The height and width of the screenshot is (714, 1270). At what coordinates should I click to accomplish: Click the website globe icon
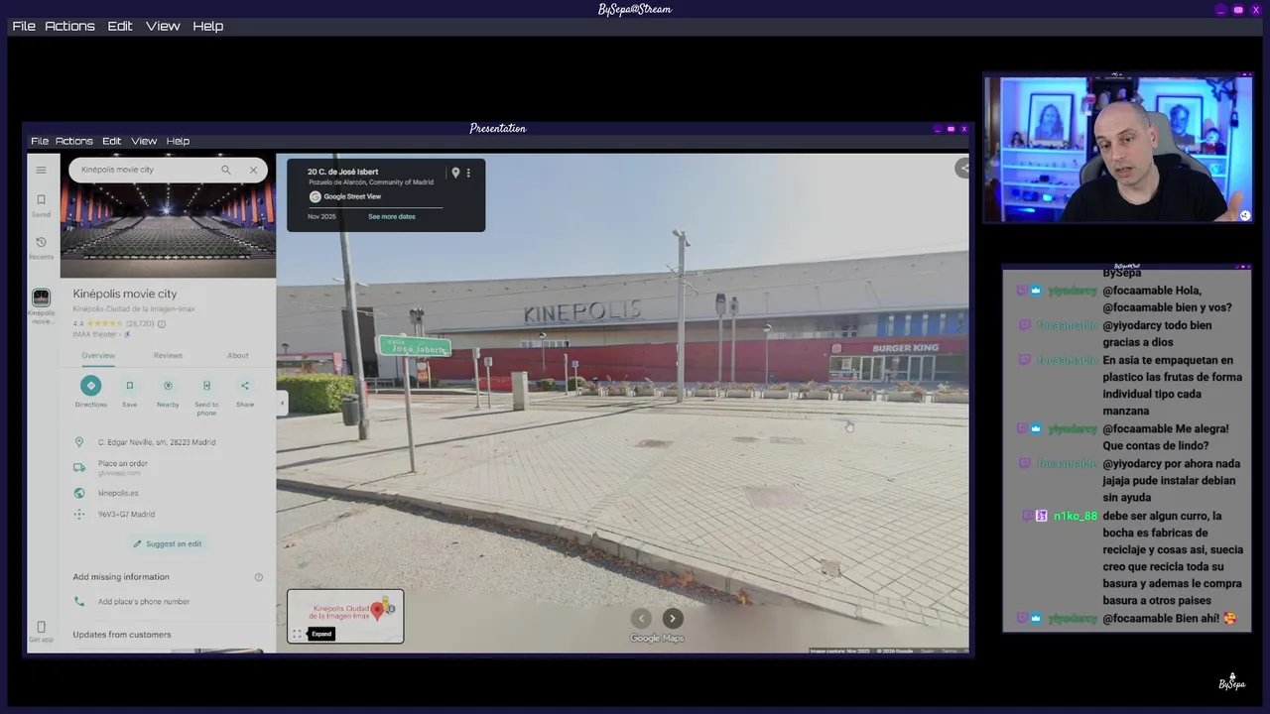coord(79,493)
